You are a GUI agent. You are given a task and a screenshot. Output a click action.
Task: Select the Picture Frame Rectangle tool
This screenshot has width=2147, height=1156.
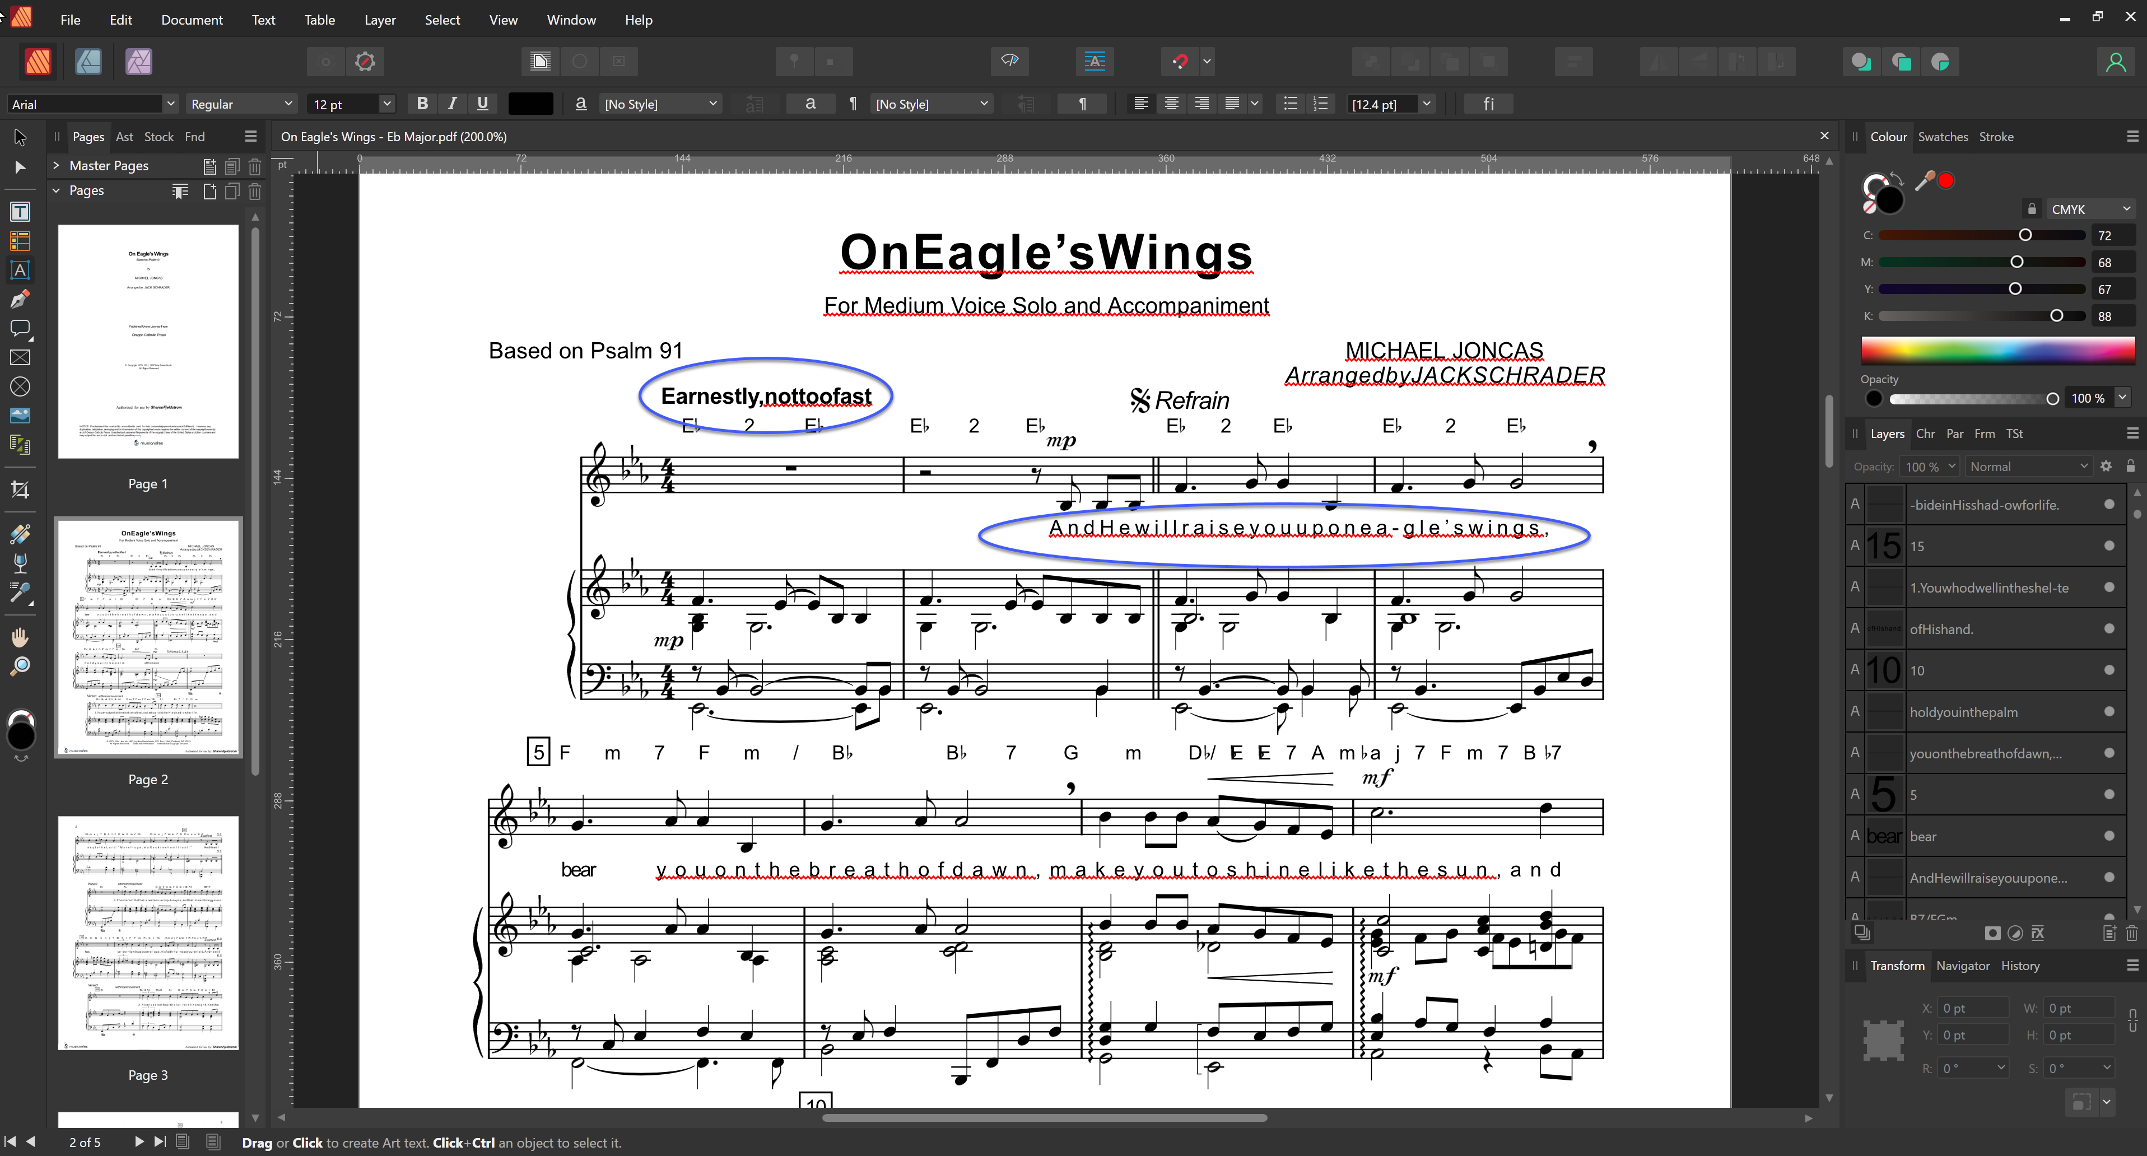(x=20, y=357)
